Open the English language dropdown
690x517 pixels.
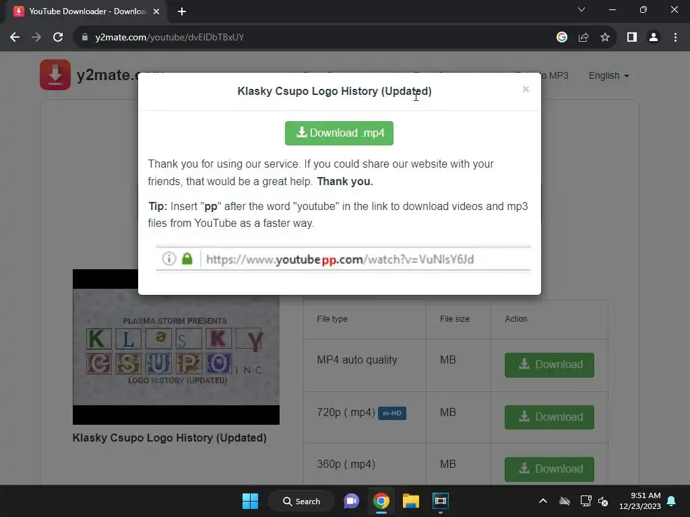[608, 75]
